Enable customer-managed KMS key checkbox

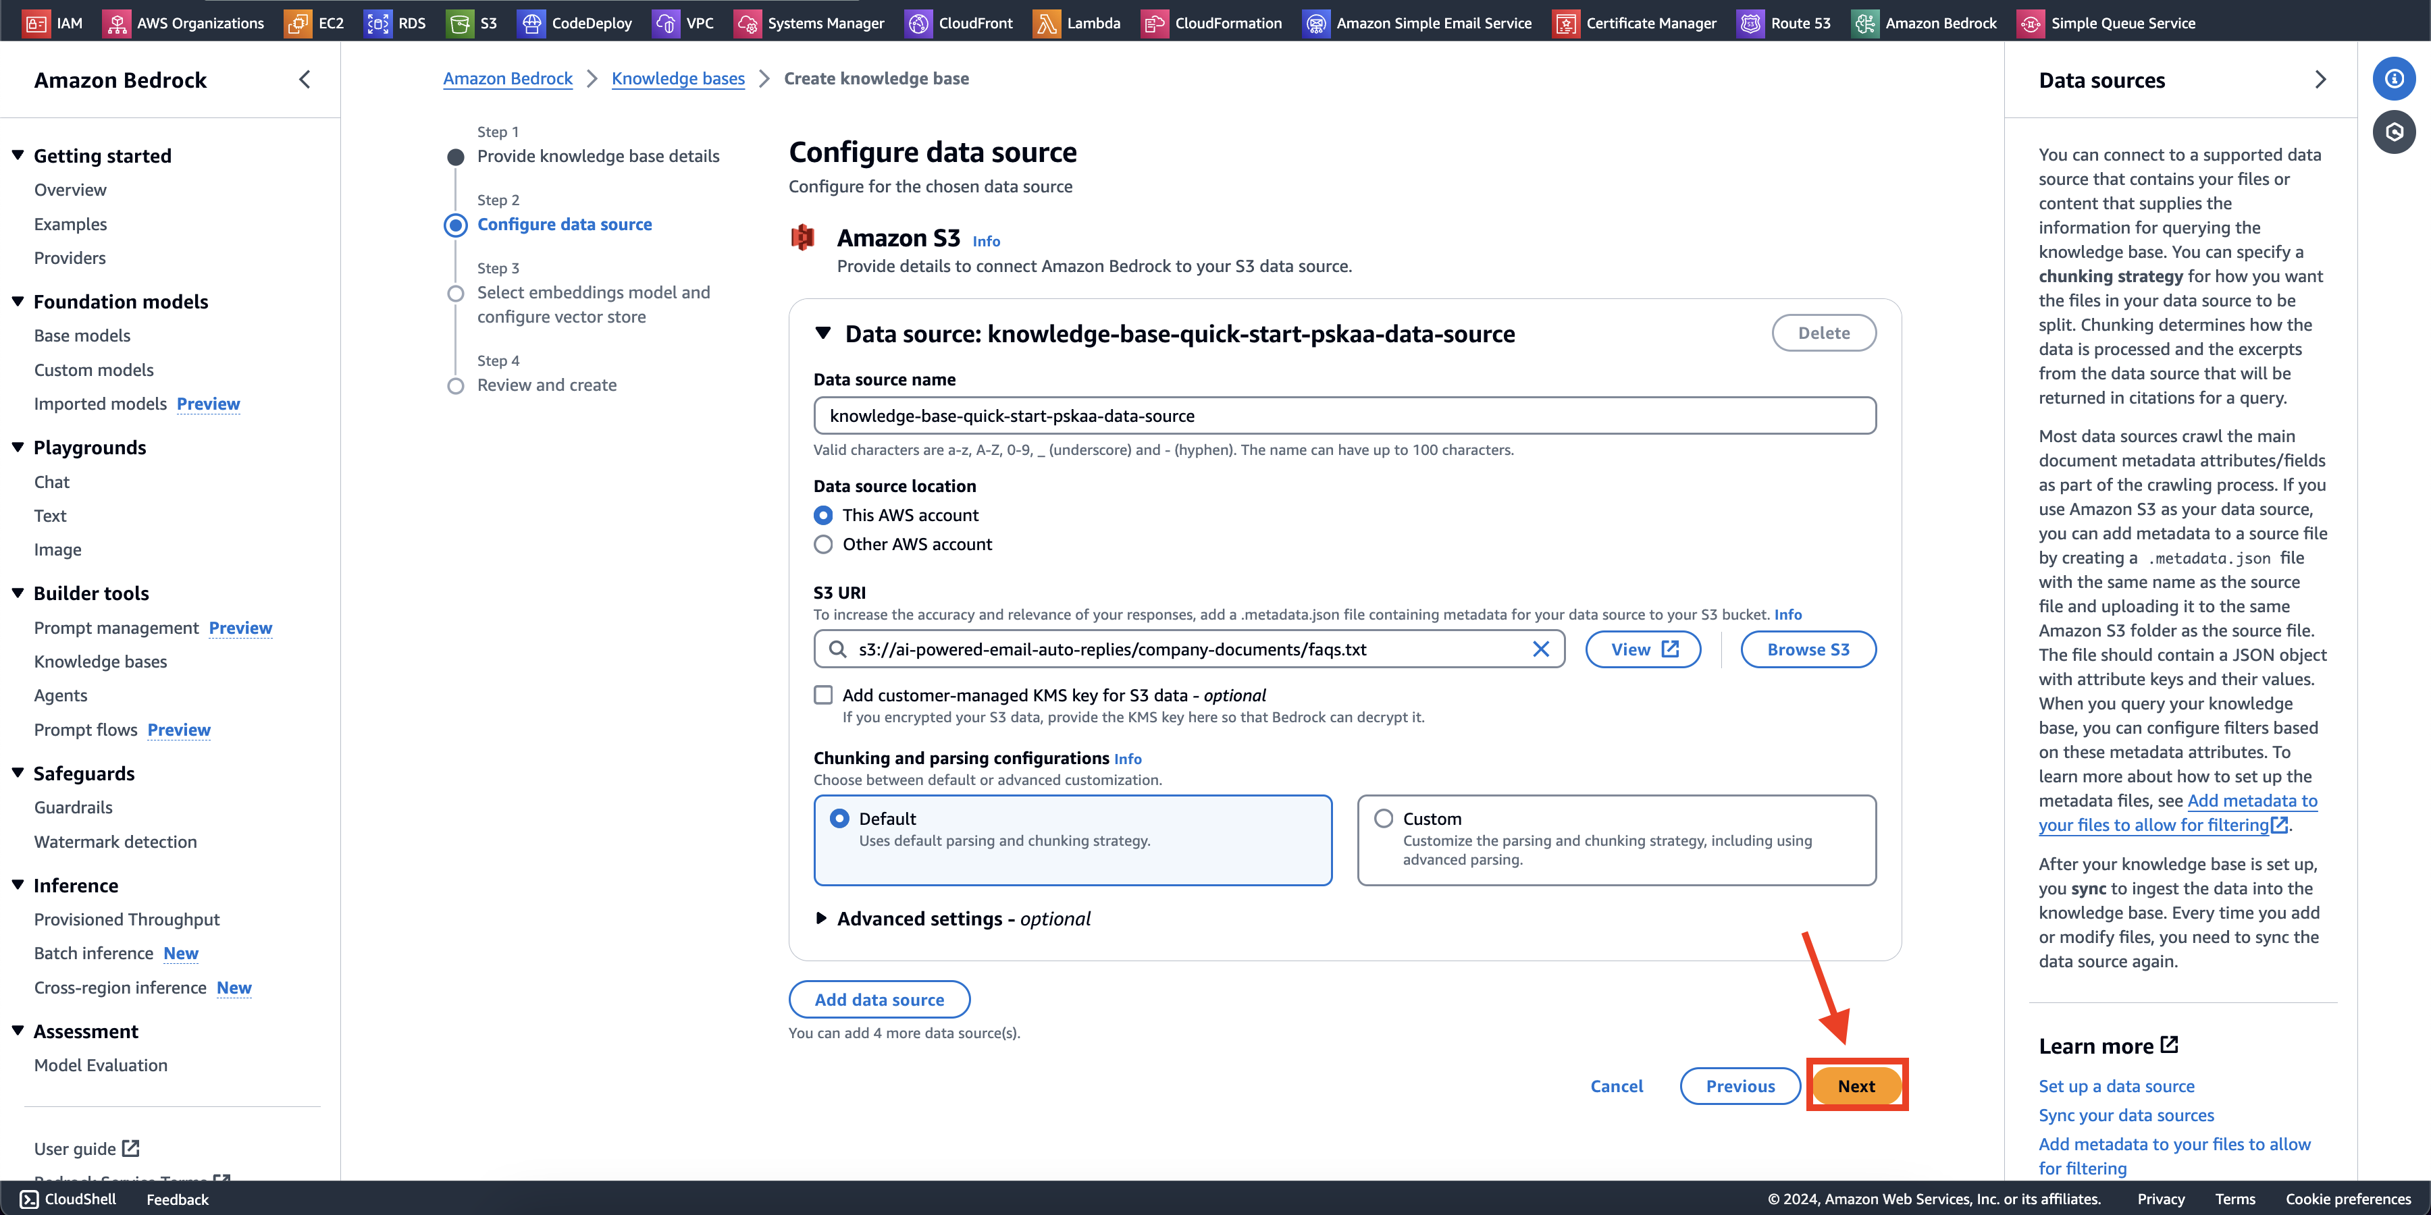coord(823,695)
